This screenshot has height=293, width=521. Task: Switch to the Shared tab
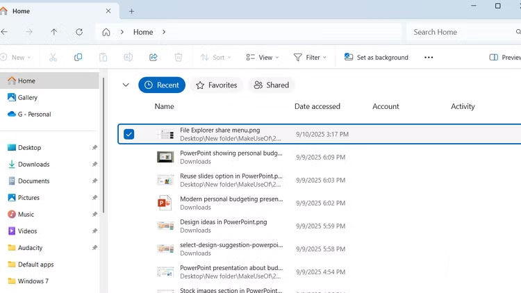pos(271,85)
